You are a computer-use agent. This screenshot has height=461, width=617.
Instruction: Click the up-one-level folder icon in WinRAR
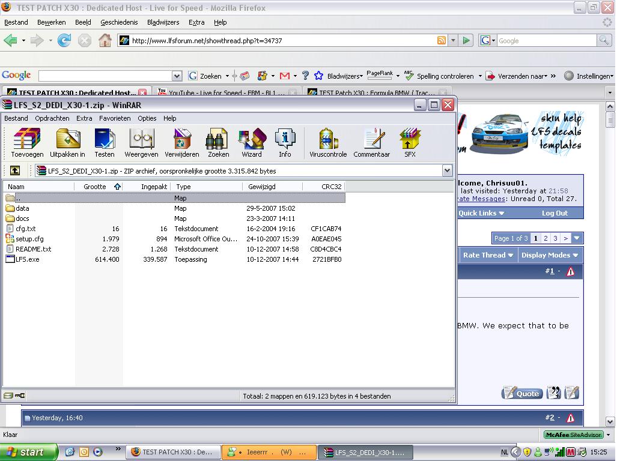[x=15, y=170]
